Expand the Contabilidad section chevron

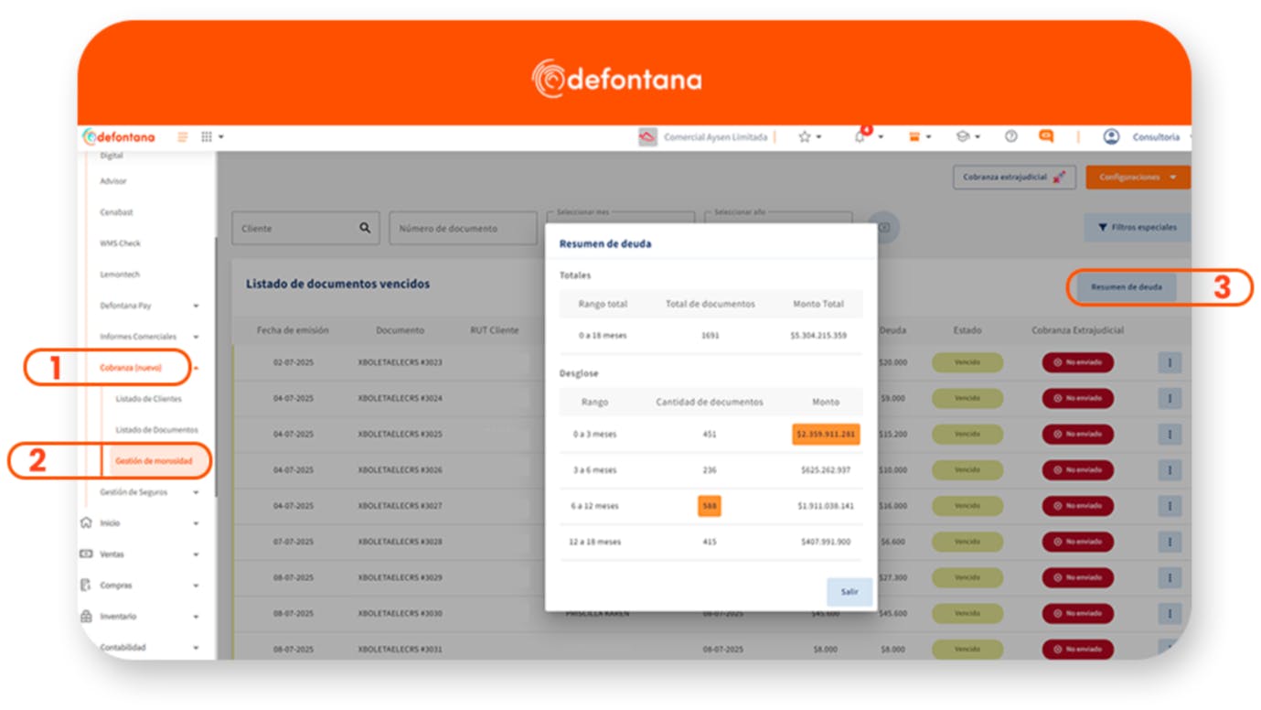pos(196,649)
